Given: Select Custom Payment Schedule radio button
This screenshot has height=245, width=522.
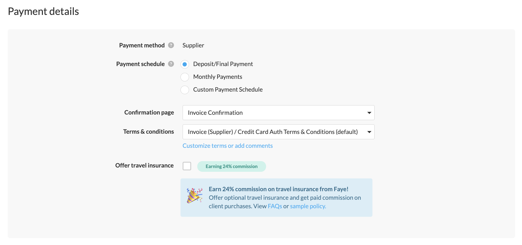Looking at the screenshot, I should pos(185,90).
